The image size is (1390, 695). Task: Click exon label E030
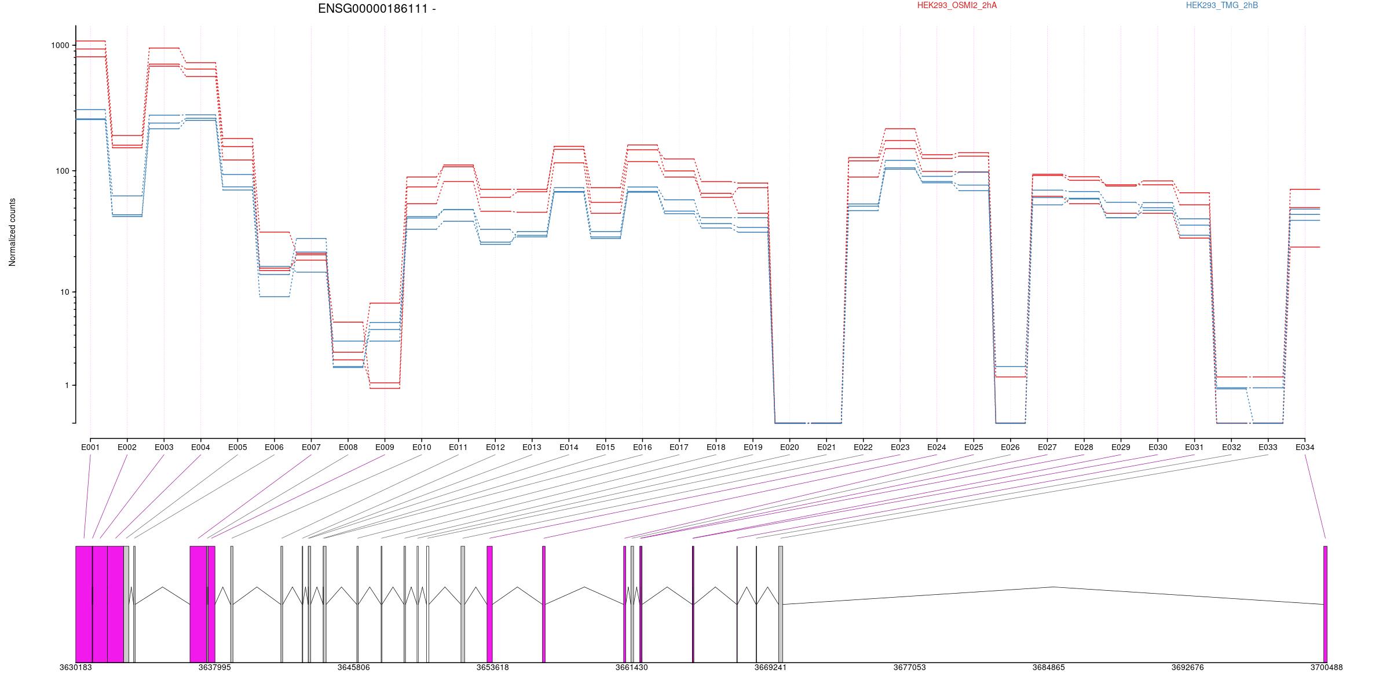pos(1158,447)
